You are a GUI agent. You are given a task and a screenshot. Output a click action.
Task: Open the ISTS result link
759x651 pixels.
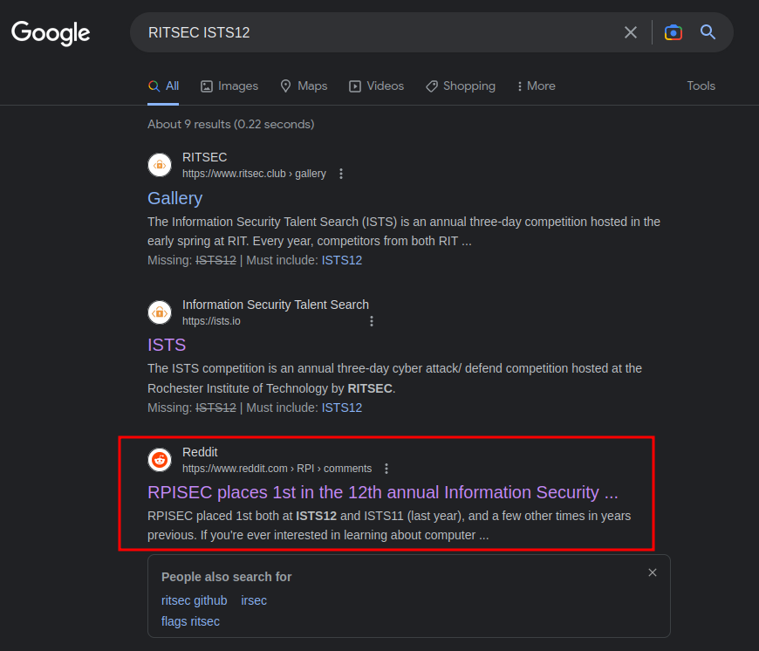tap(167, 345)
